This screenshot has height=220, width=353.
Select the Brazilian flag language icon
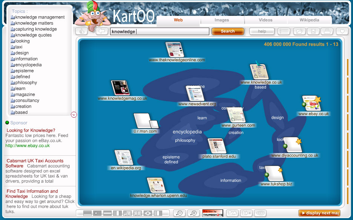(x=148, y=213)
